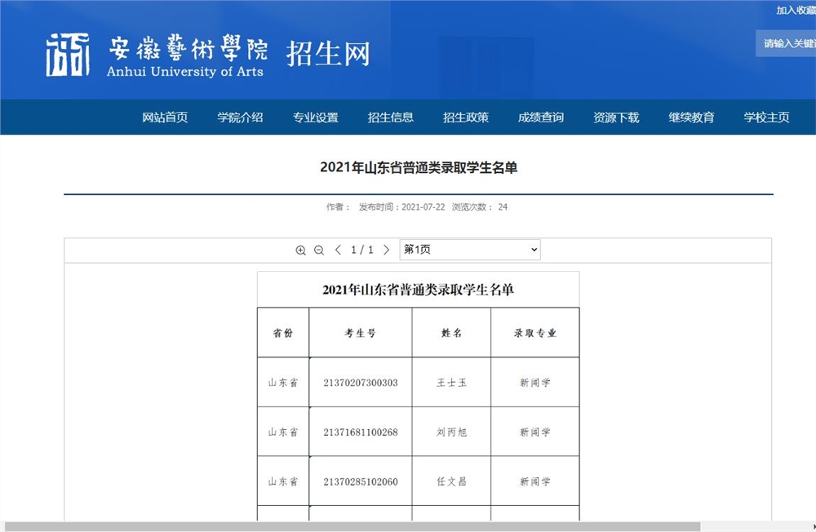816x532 pixels.
Task: Click the article title 2021年山东省普通类录取学生名单
Action: click(x=419, y=167)
